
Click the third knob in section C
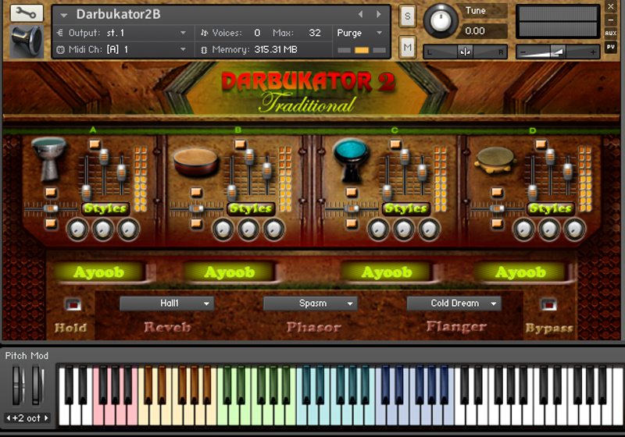coord(429,229)
